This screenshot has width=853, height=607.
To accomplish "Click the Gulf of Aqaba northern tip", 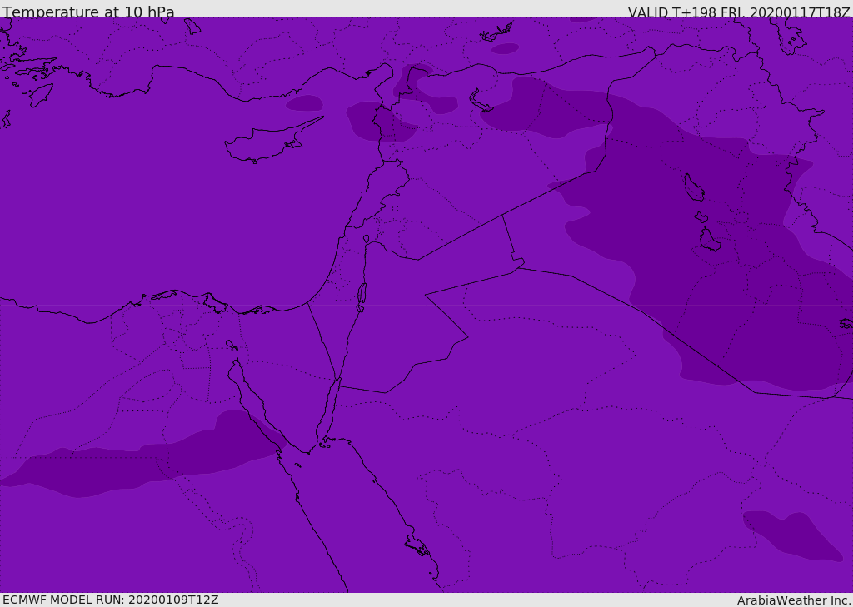I will click(x=339, y=381).
